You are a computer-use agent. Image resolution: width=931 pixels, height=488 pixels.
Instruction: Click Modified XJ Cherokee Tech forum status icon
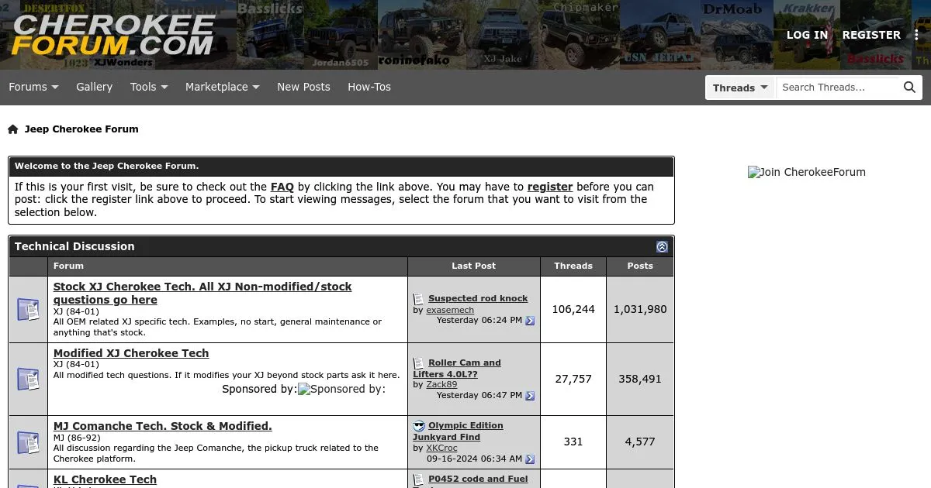[29, 379]
